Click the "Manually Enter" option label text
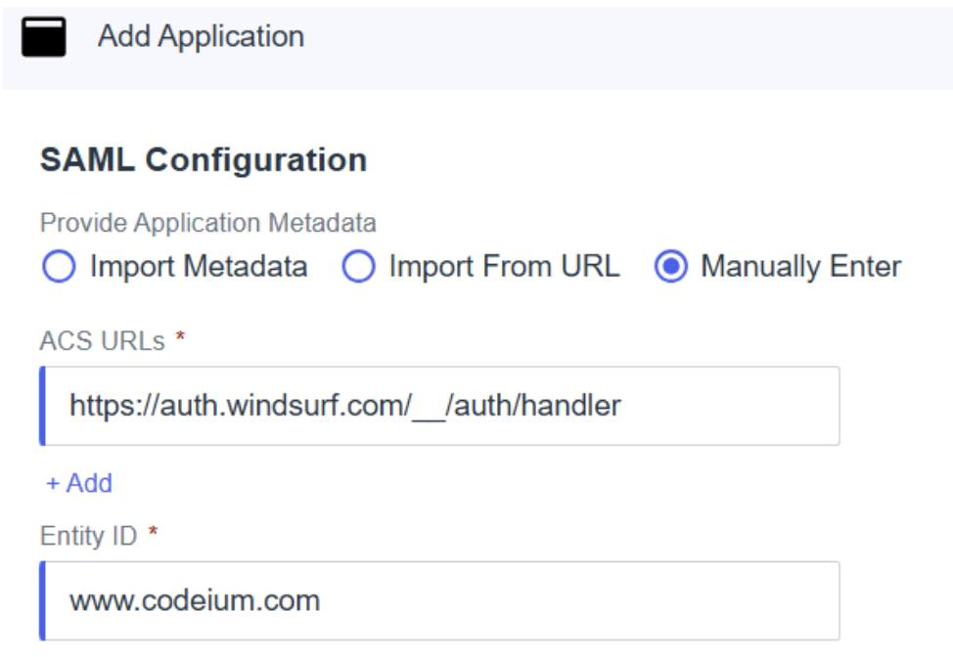Viewport: 953px width, 657px height. pyautogui.click(x=801, y=267)
